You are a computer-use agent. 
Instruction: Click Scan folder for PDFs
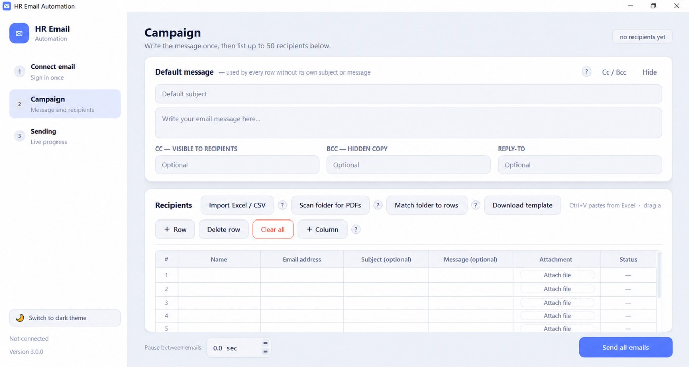click(x=330, y=205)
